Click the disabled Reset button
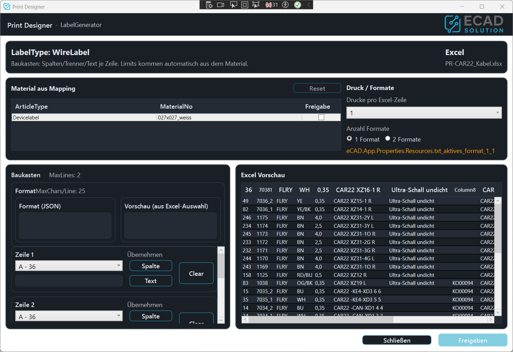Screen dimensions: 513x352 pos(317,88)
